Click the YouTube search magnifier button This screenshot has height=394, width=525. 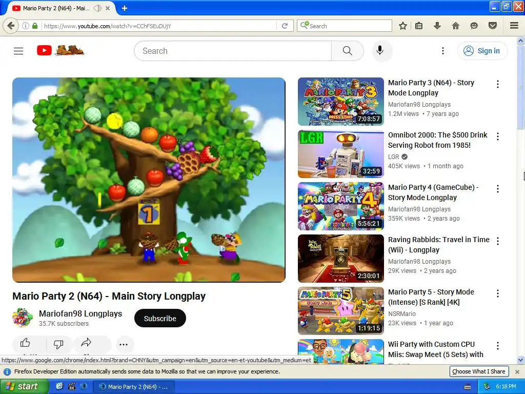(x=347, y=51)
